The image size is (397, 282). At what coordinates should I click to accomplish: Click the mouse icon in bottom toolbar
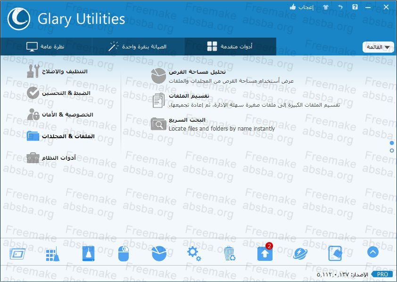[x=124, y=254]
